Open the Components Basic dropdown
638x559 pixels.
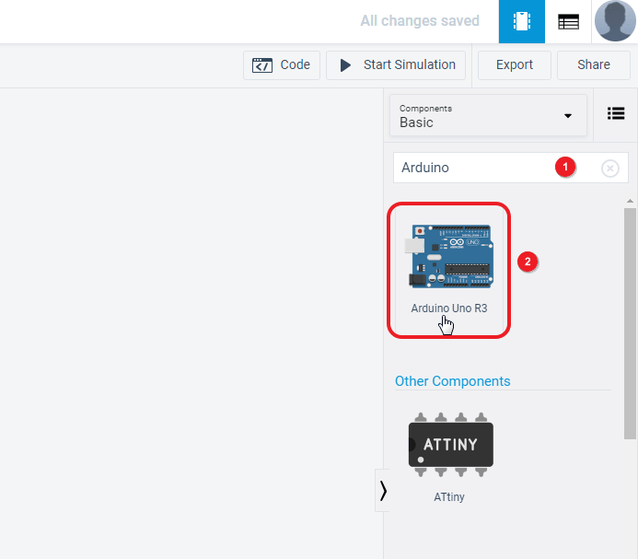[488, 116]
